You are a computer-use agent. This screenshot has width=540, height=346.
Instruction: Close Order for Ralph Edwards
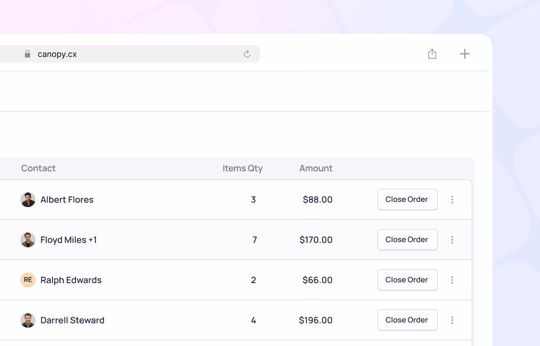point(407,280)
